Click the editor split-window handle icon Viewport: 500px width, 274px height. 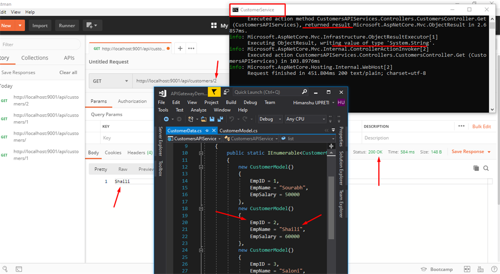click(332, 146)
